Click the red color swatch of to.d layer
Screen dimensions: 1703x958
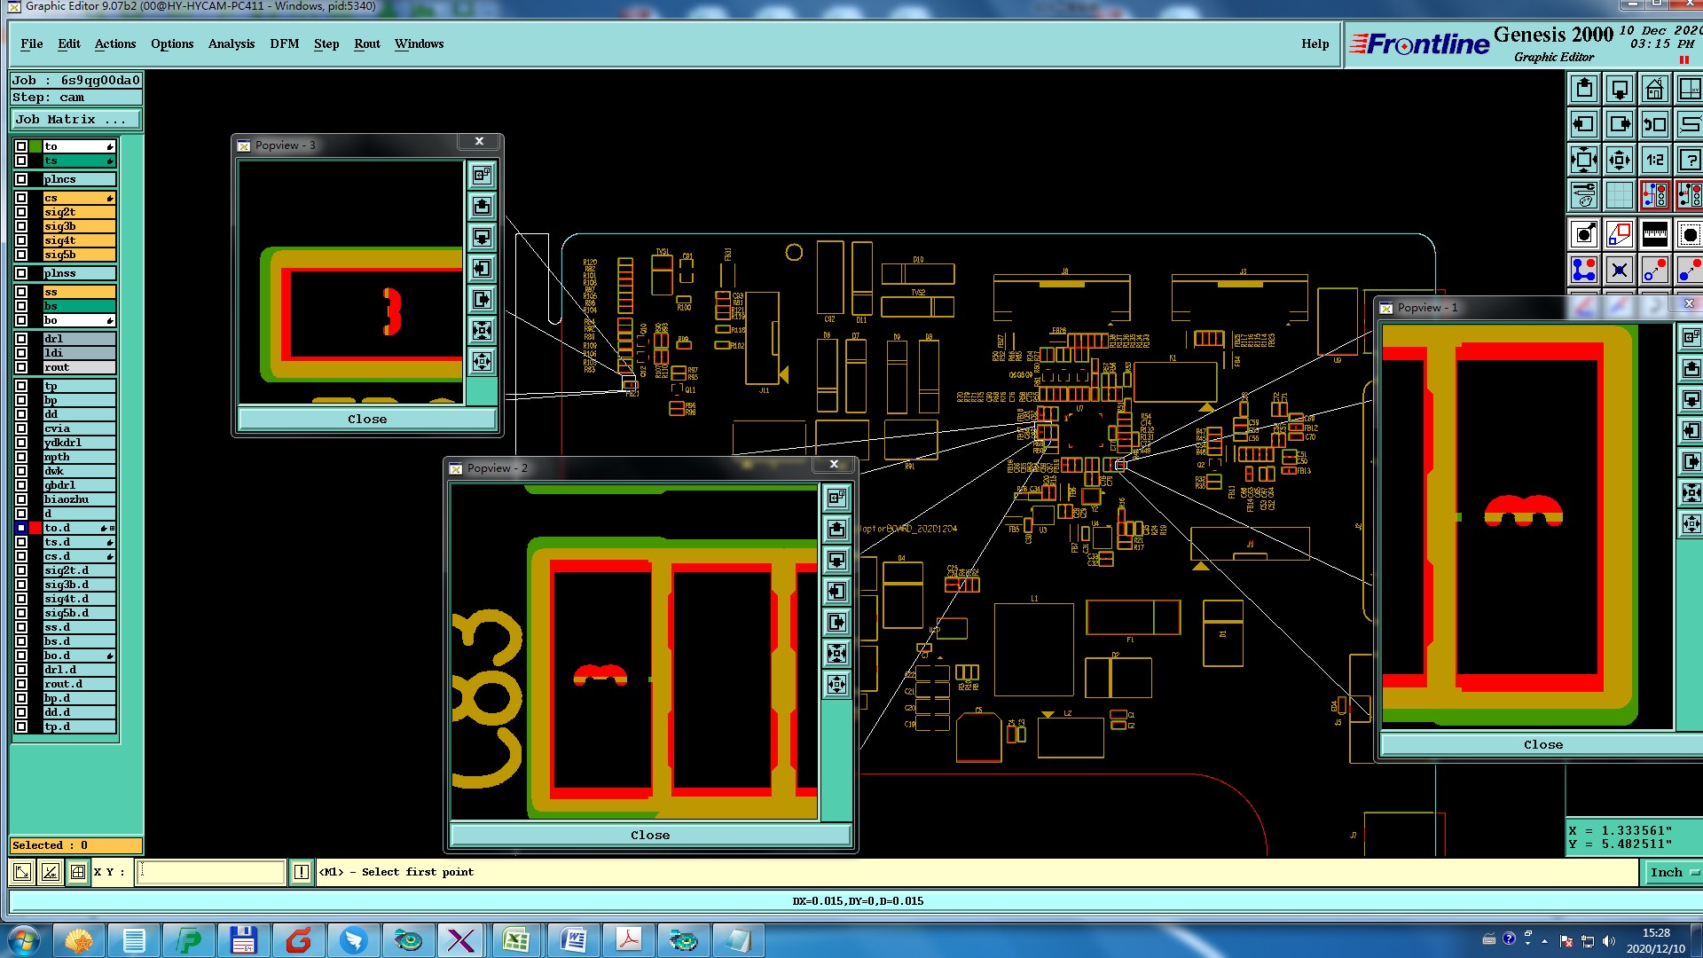click(35, 528)
